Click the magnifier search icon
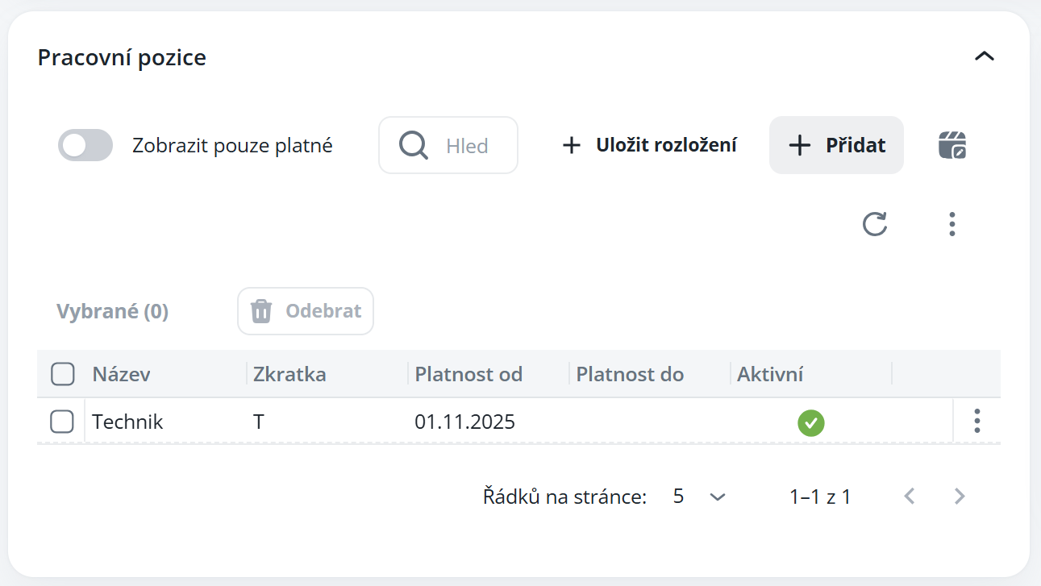The image size is (1041, 586). [x=414, y=146]
